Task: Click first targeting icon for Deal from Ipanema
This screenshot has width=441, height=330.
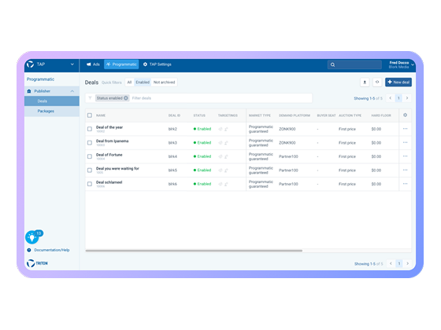Action: click(x=220, y=143)
